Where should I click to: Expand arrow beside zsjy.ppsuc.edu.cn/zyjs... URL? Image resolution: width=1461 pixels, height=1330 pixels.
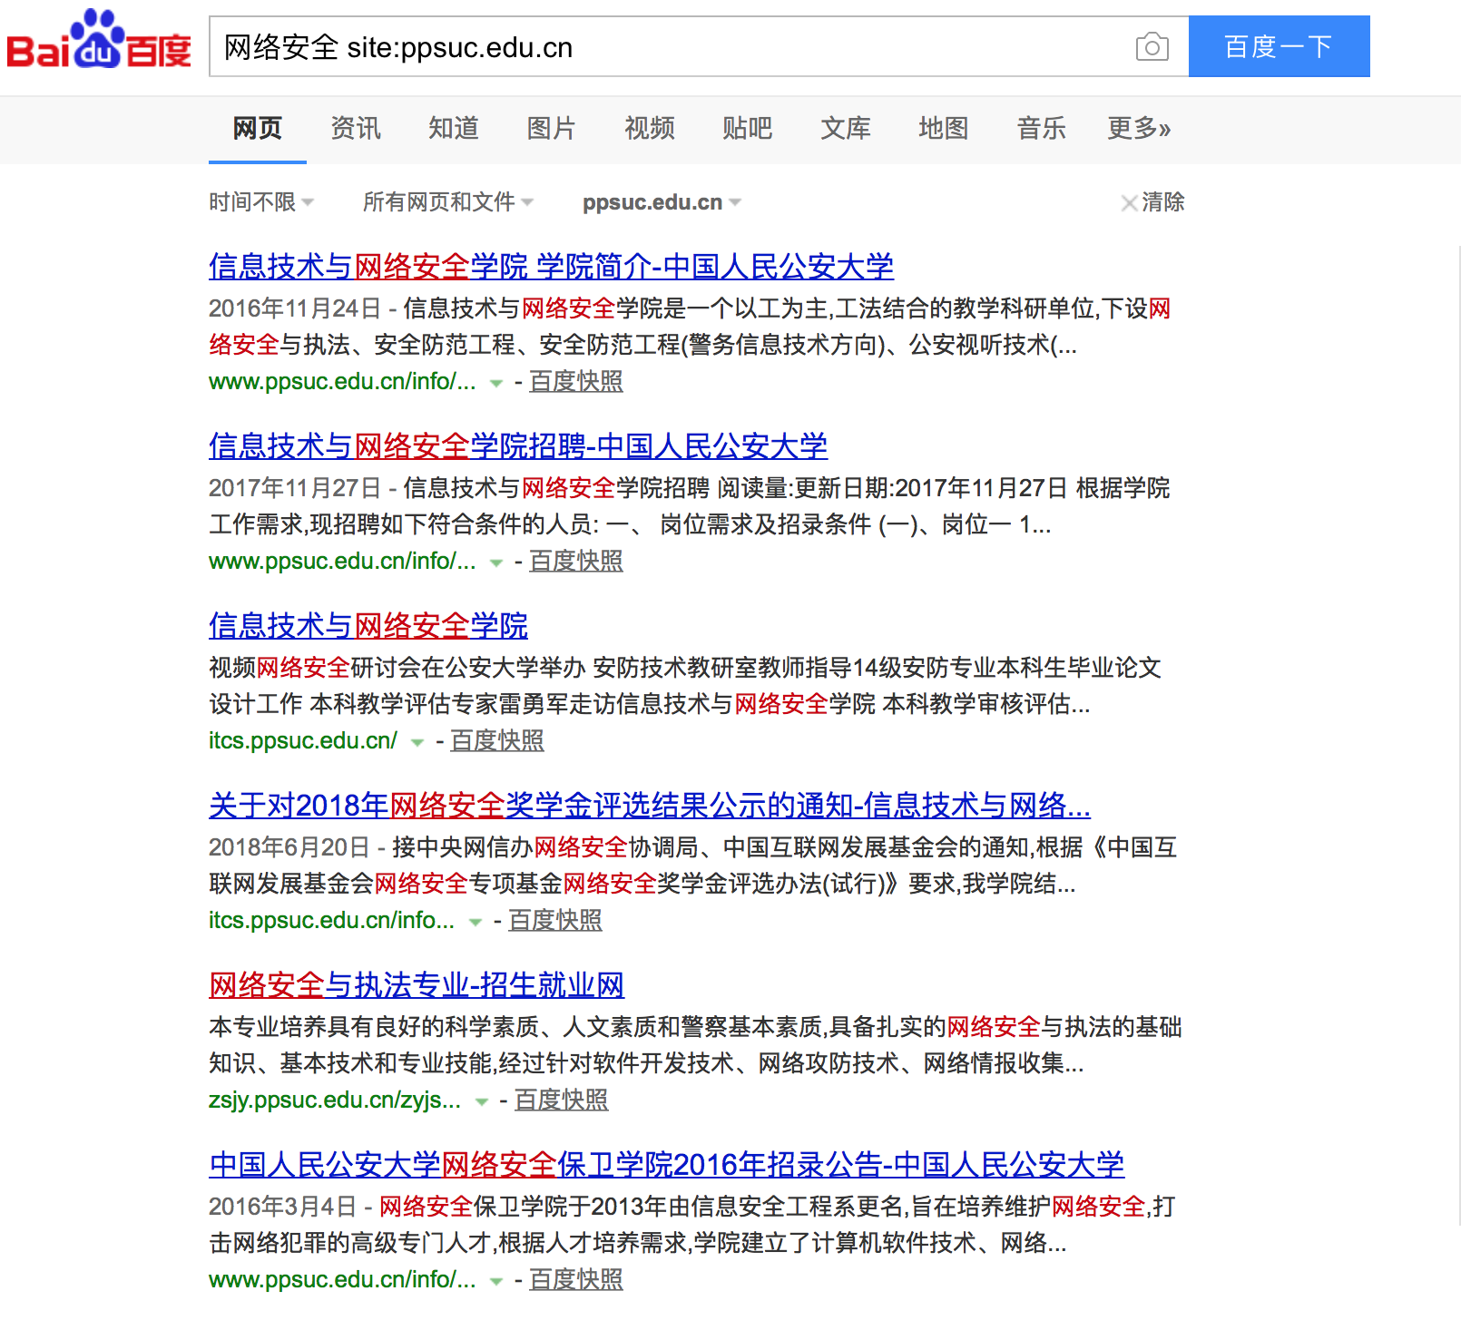tap(482, 1102)
